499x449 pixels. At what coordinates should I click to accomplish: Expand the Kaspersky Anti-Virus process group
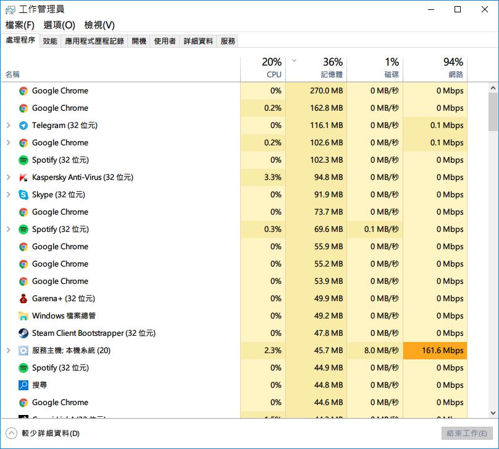[x=9, y=177]
